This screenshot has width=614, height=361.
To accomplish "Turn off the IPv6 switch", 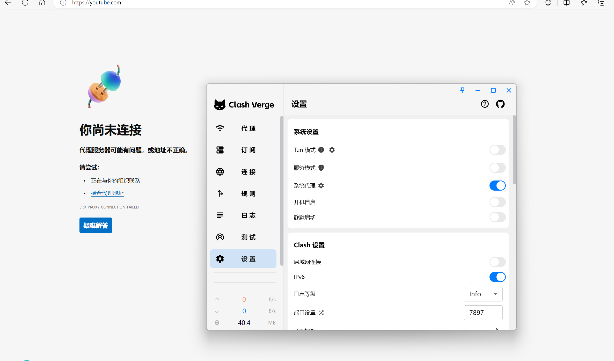I will tap(497, 277).
